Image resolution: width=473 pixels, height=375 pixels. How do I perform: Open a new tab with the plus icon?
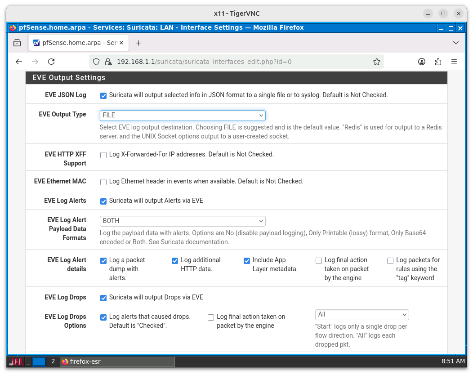(x=138, y=43)
